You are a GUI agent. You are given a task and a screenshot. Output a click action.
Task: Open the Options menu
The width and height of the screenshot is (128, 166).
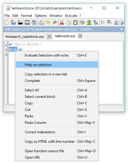point(41,16)
